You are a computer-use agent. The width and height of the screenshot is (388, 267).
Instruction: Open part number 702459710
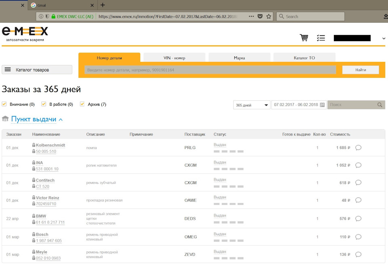[46, 204]
